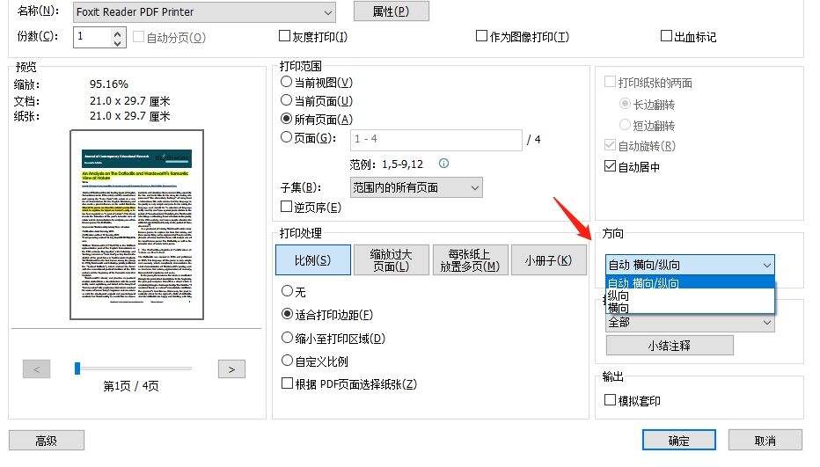Switch to the 比例(S) scale tab
Viewport: 820px width, 467px height.
point(312,260)
